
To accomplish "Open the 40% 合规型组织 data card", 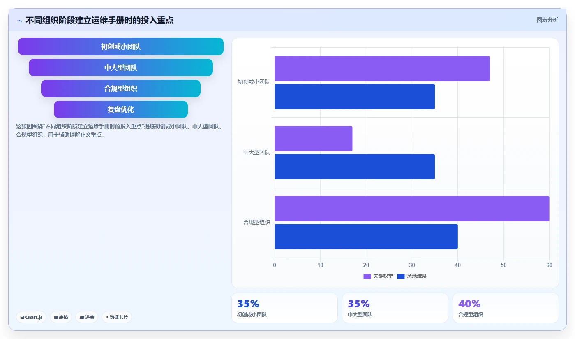I will coord(506,308).
